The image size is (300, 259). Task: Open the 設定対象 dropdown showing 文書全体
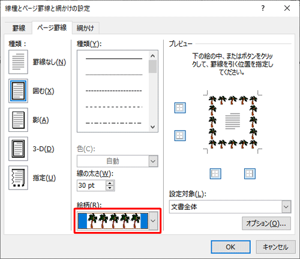tap(230, 207)
